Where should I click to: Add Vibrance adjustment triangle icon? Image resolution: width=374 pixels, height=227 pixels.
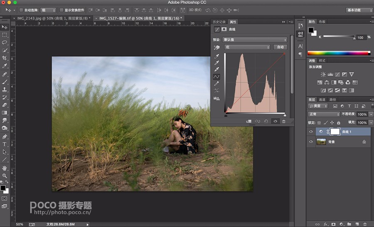[x=352, y=74]
